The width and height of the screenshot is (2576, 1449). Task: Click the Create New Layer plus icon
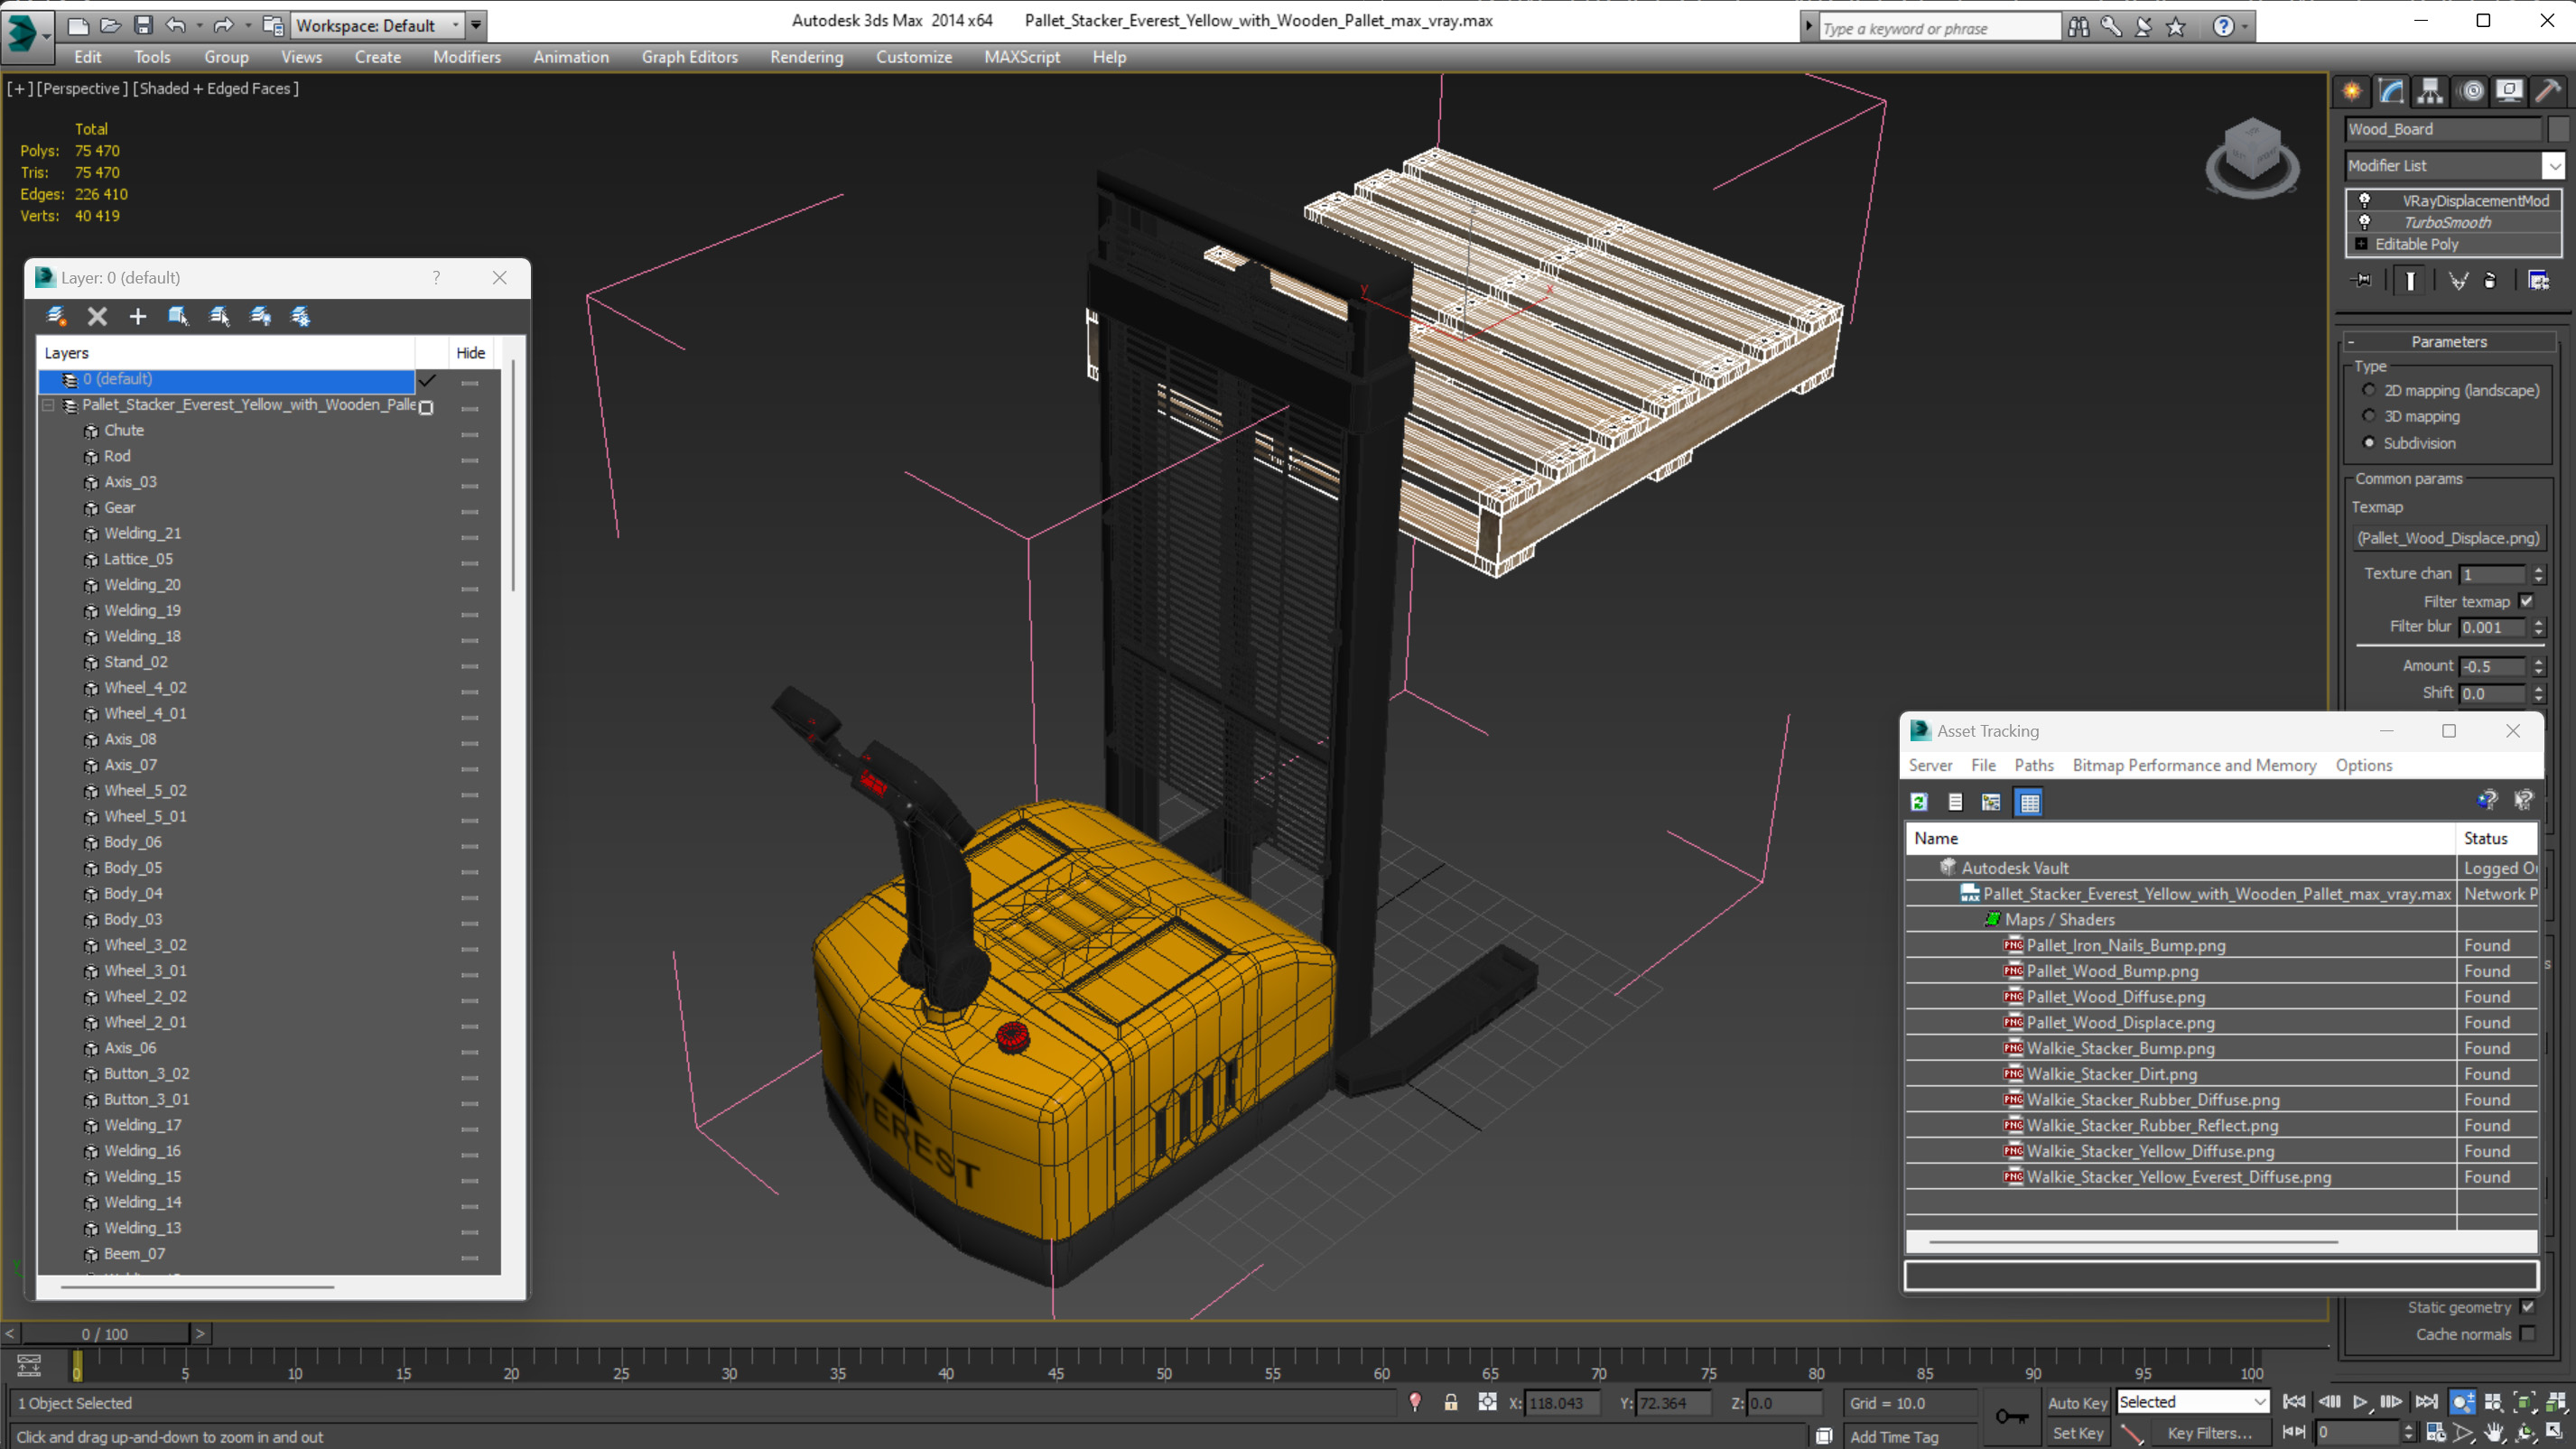[137, 316]
